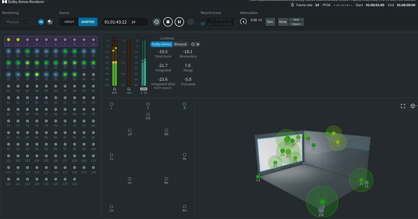Click the LFE speaker in the layout
Screen dimensions: 418x219
pyautogui.click(x=148, y=115)
